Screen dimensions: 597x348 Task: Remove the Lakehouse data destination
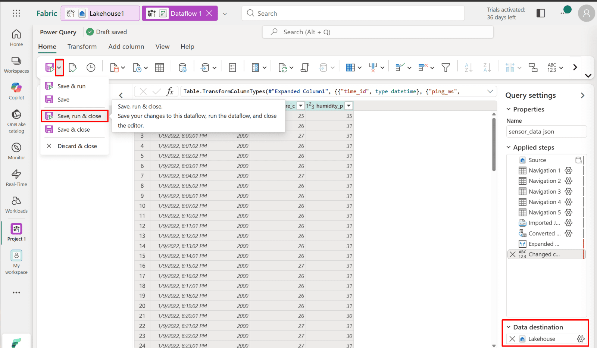[x=512, y=339]
